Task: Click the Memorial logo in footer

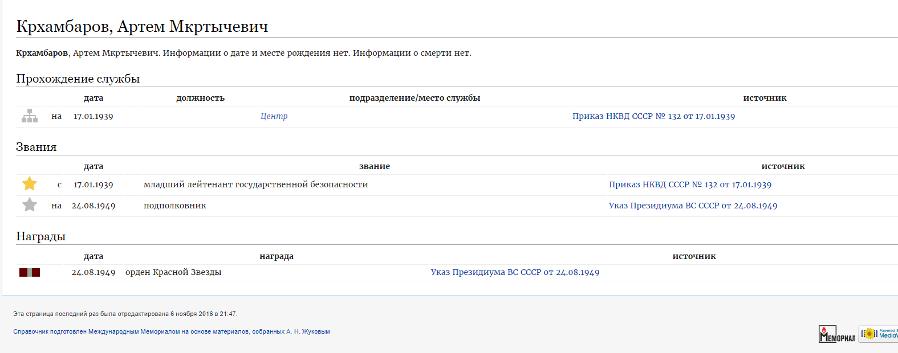Action: (x=836, y=334)
